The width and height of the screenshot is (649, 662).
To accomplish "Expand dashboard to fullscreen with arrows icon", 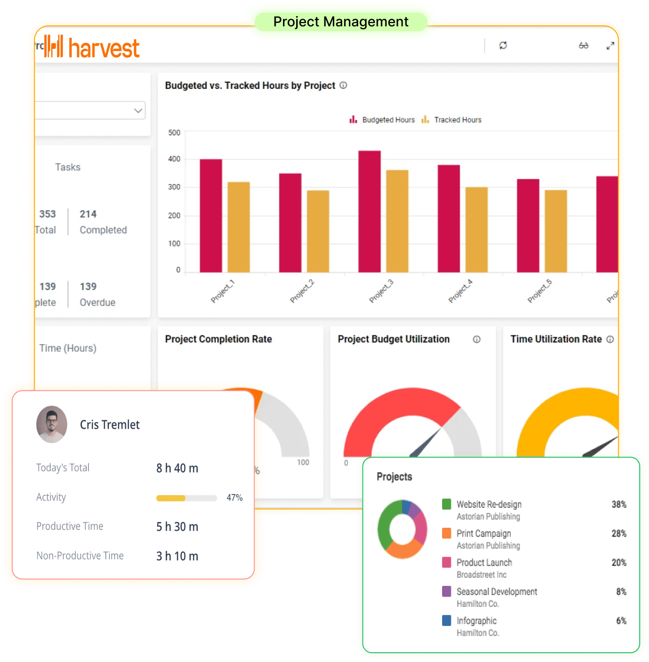I will tap(610, 46).
